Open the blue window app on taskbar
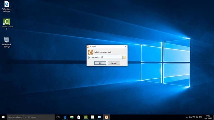This screenshot has height=120, width=214. click(x=100, y=117)
